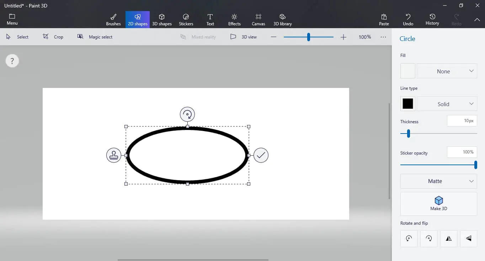485x261 pixels.
Task: Select the 2D shapes tab
Action: point(138,20)
